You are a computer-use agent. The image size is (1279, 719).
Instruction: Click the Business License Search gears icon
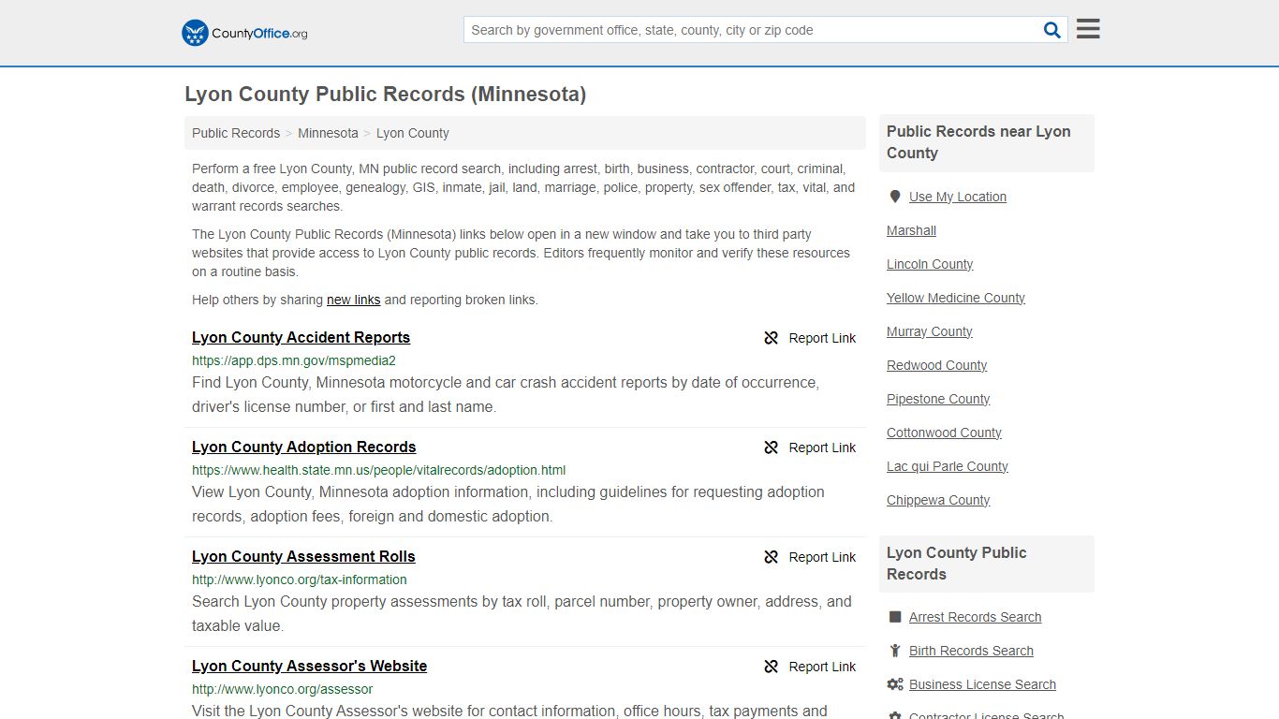click(x=895, y=684)
